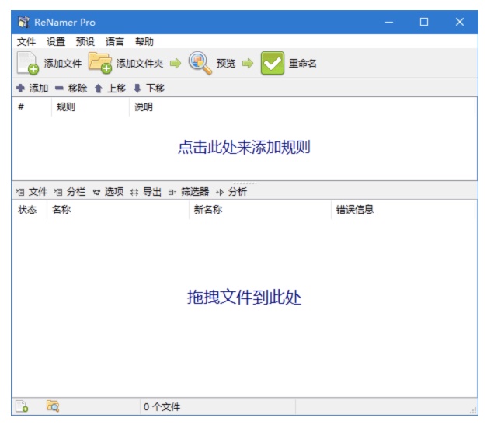This screenshot has height=425, width=487.
Task: Click the icon next to 筛选器
Action: pos(172,193)
